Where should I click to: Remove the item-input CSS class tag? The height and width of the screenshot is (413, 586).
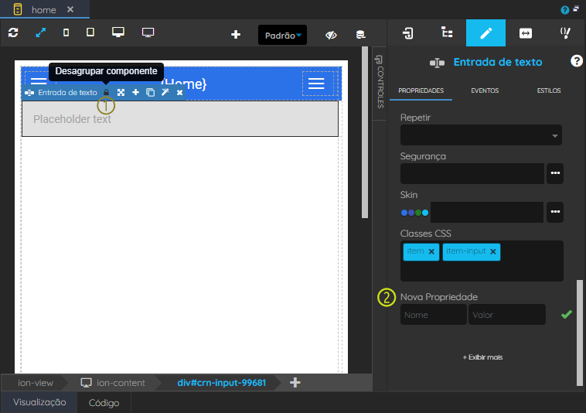point(493,251)
